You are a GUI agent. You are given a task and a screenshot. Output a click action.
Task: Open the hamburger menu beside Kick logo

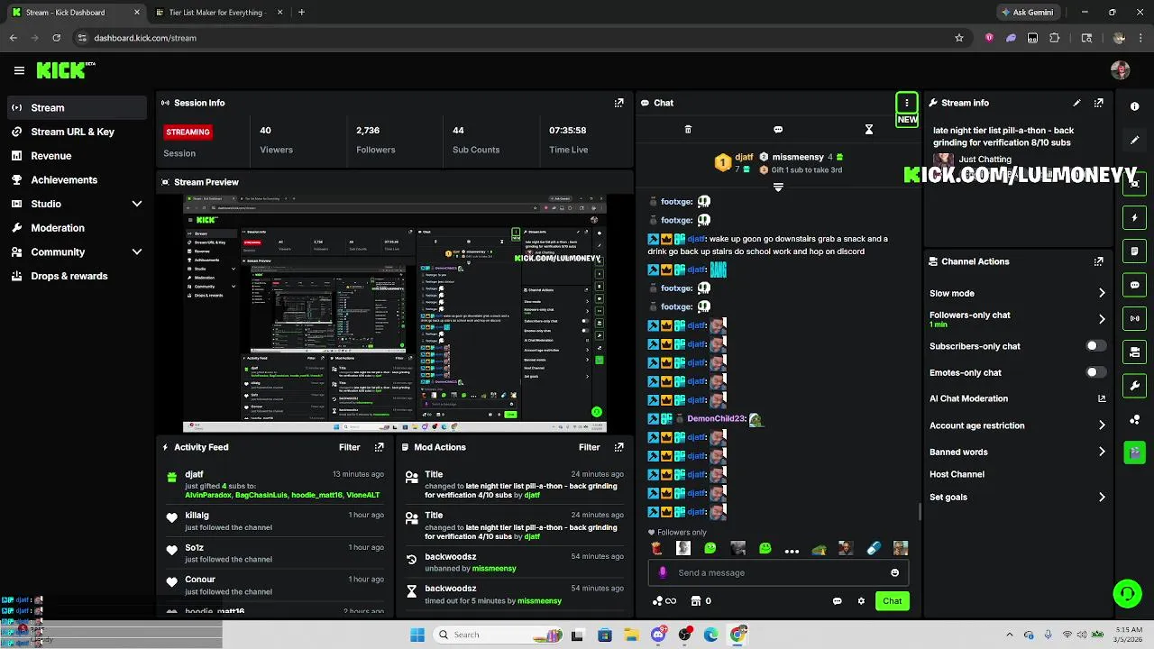19,70
